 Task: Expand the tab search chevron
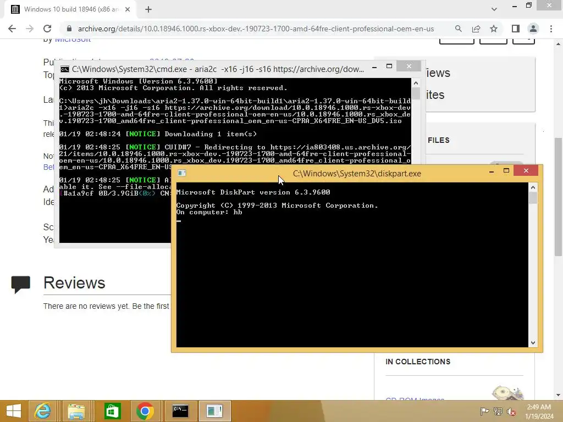494,9
